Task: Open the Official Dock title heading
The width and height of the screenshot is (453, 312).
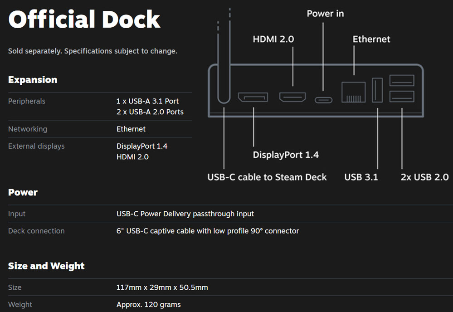Action: 84,19
